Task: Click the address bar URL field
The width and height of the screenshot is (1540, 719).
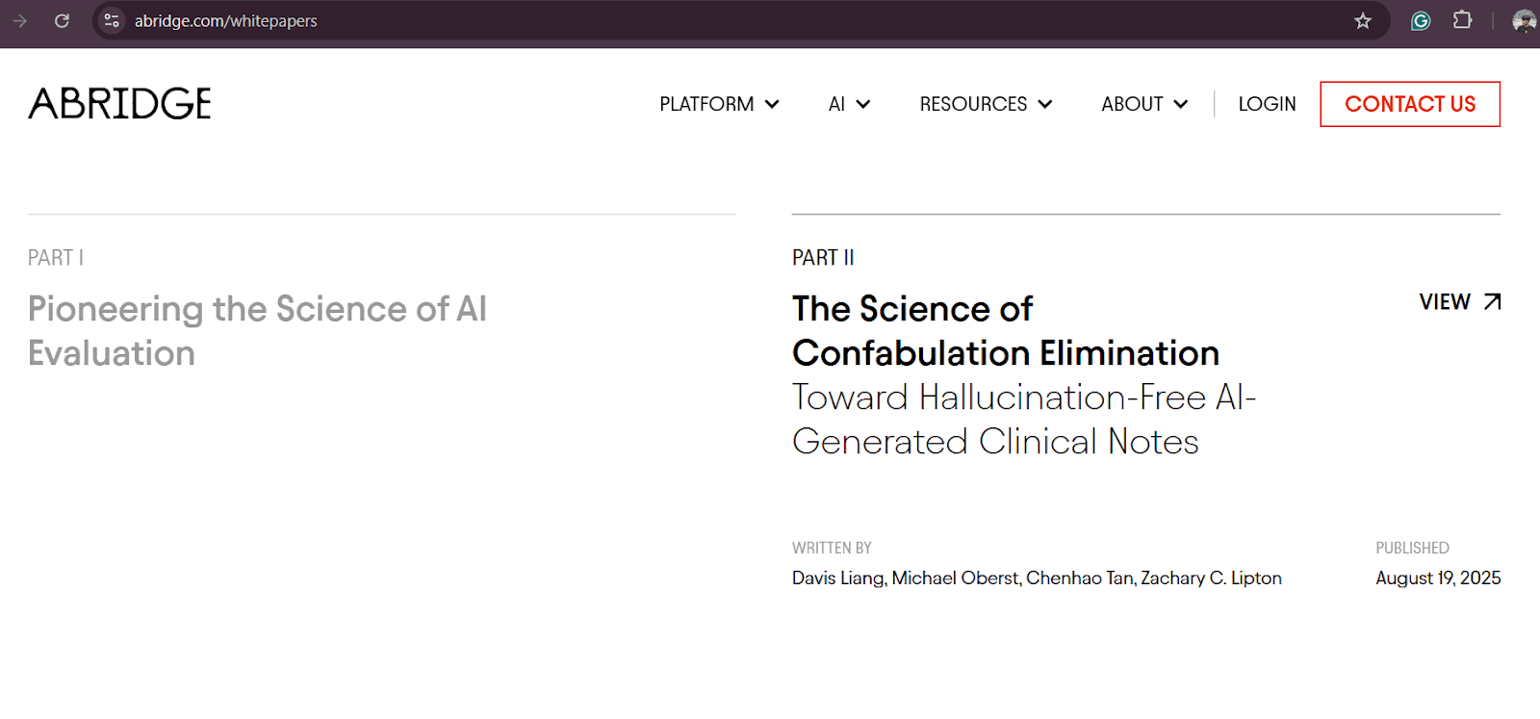Action: click(x=731, y=20)
